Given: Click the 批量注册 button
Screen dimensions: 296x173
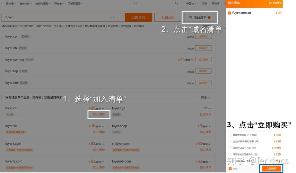Looking at the screenshot, I should coord(168,17).
